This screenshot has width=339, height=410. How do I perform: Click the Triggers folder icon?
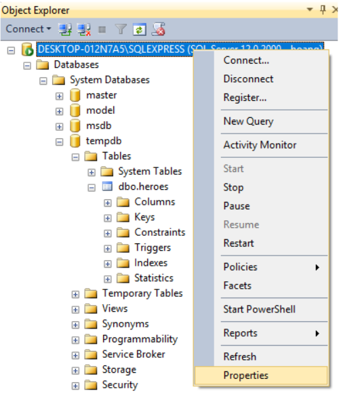123,247
